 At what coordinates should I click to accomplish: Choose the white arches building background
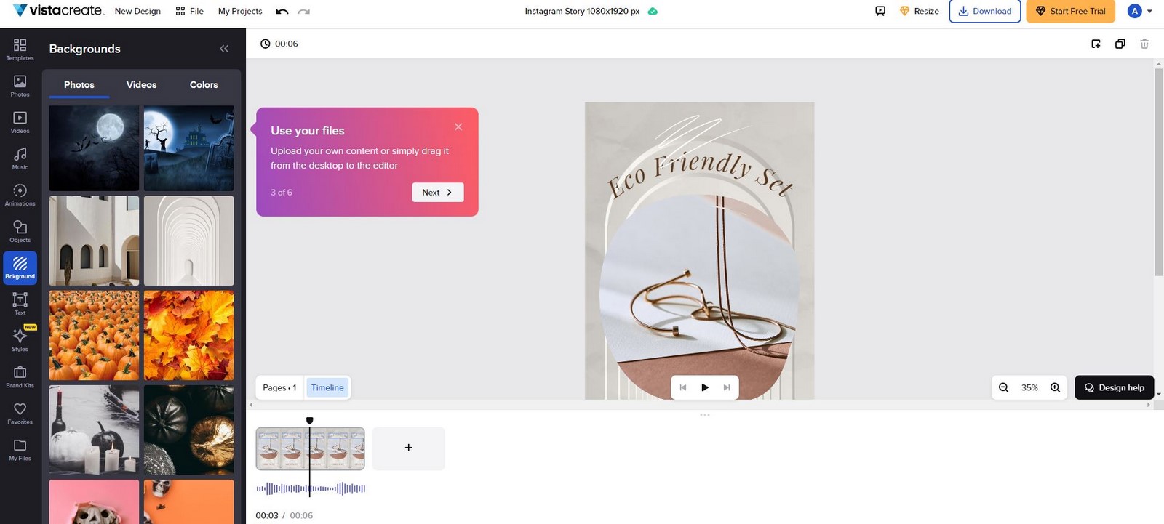coord(94,241)
